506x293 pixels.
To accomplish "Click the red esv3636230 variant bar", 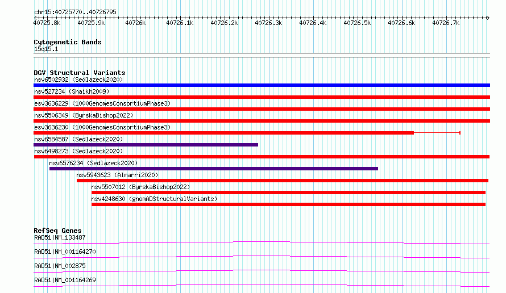I will click(223, 133).
